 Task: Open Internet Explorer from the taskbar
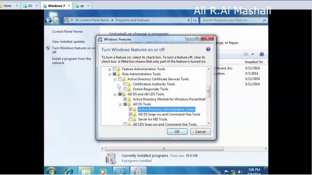tap(69, 171)
